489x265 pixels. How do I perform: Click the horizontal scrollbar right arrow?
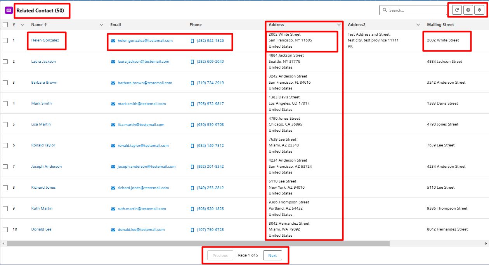486,244
